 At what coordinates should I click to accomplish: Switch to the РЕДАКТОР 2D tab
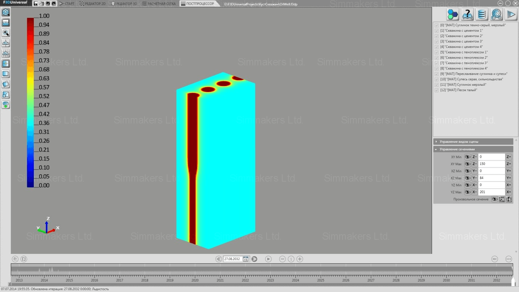93,4
